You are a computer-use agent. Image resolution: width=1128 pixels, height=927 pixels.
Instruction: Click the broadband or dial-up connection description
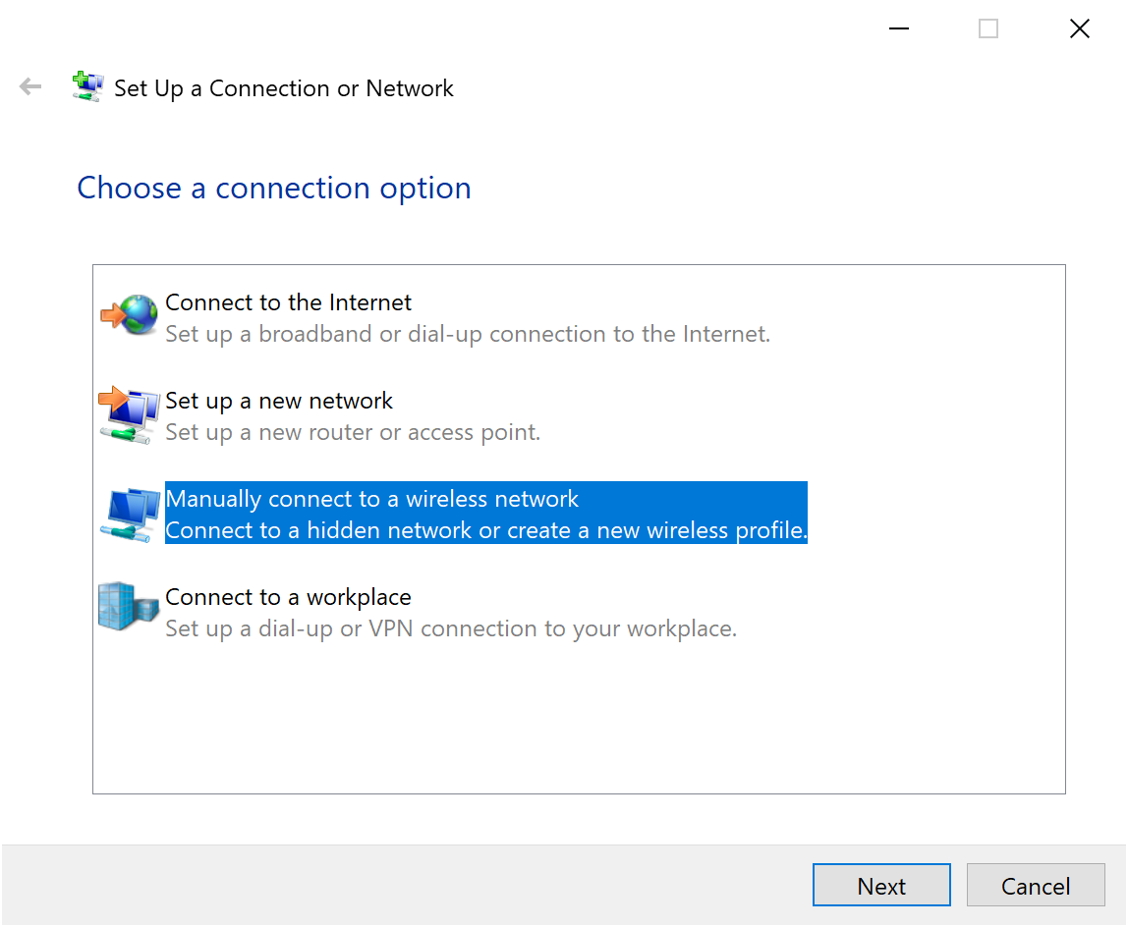tap(468, 335)
